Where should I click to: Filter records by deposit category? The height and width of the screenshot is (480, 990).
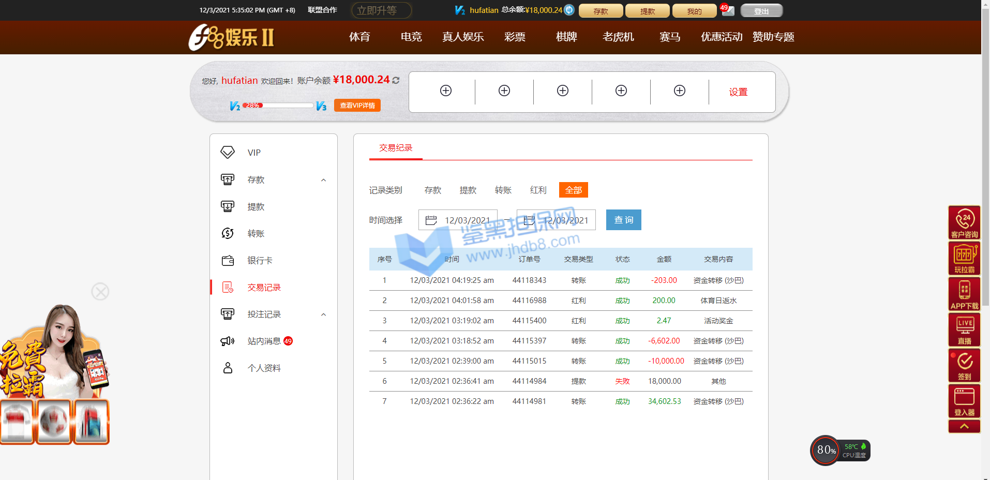(x=432, y=190)
